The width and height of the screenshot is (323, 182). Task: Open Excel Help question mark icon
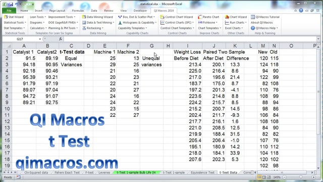point(301,10)
